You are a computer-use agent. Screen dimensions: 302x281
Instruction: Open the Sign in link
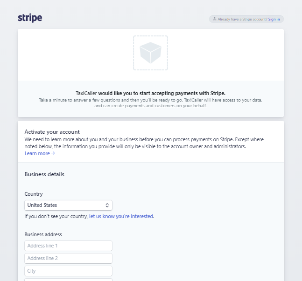[x=274, y=19]
